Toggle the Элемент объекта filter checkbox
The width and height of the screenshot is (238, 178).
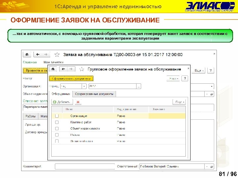coord(57,141)
